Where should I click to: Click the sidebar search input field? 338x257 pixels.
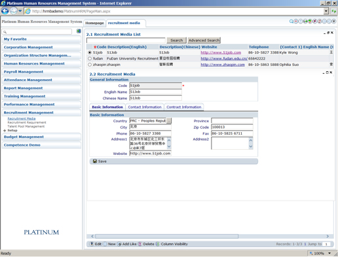point(37,31)
